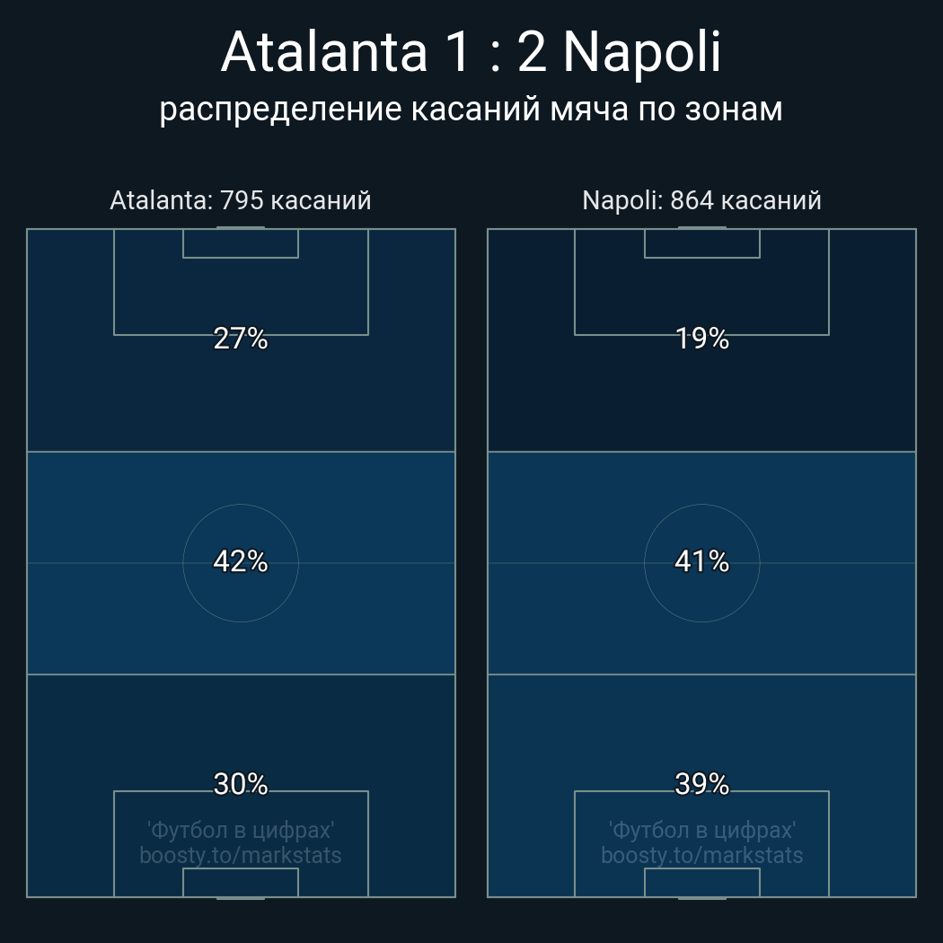943x943 pixels.
Task: Select the bottom six-yard box on Napoli pitch
Action: click(x=701, y=883)
